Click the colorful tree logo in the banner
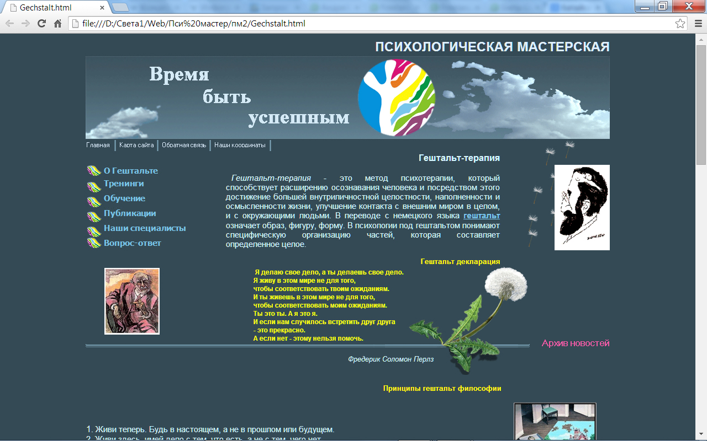Screen dimensions: 707x441 tap(397, 98)
